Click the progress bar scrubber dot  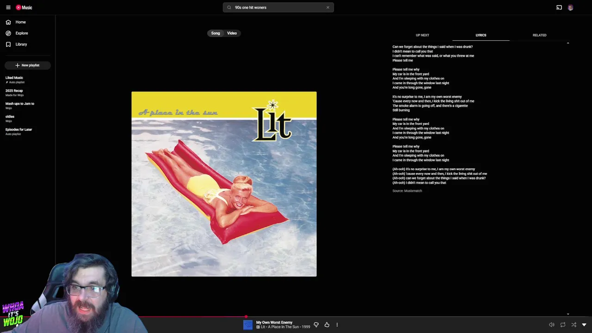pos(246,317)
